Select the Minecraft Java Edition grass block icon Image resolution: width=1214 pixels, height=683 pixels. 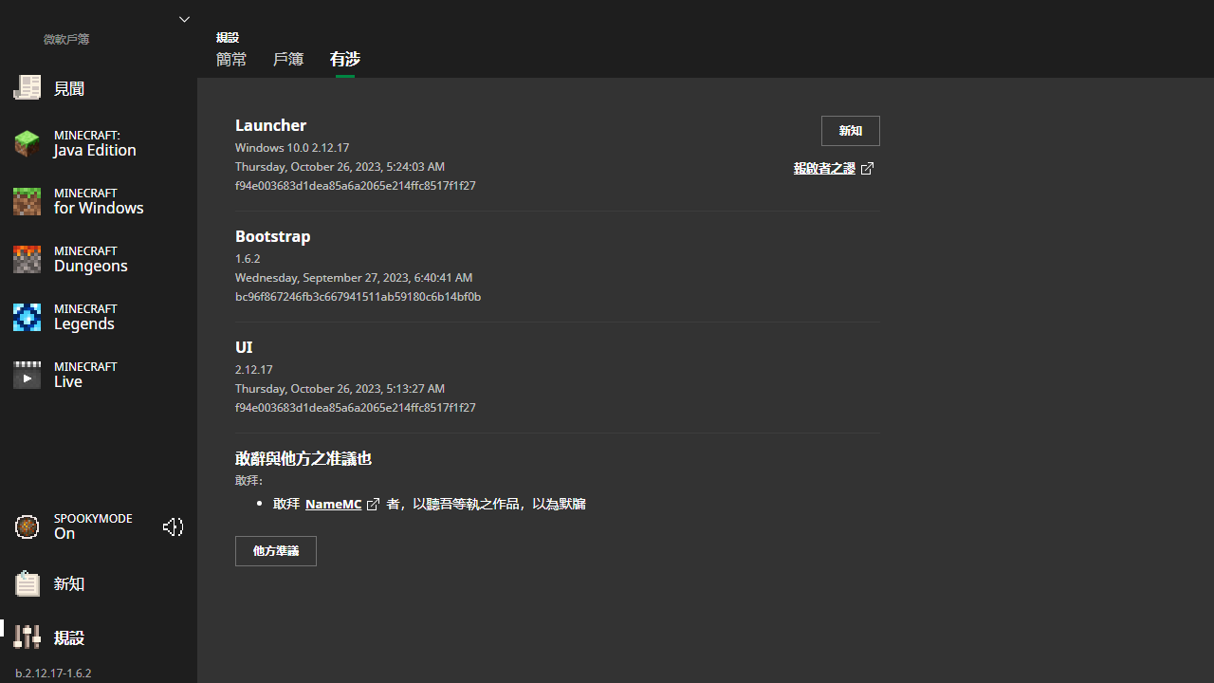point(27,143)
